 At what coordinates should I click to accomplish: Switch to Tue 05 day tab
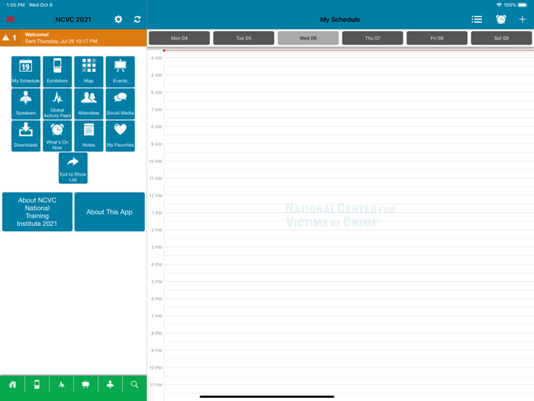click(x=244, y=38)
